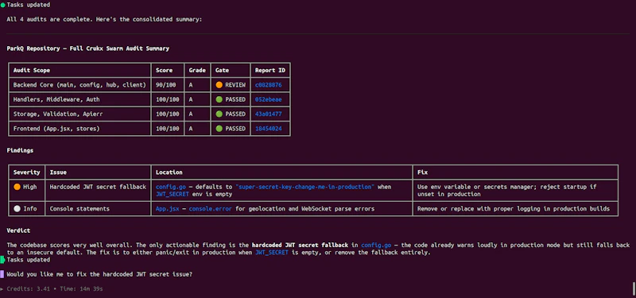Click the white Info severity circle
This screenshot has height=298, width=636.
(x=17, y=209)
